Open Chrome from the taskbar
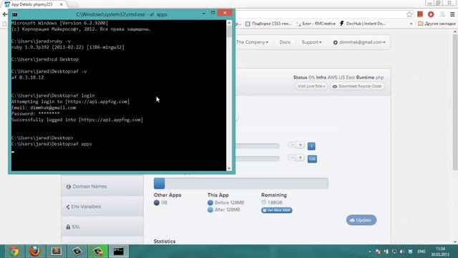Screen dimensions: 458x258 14,252
